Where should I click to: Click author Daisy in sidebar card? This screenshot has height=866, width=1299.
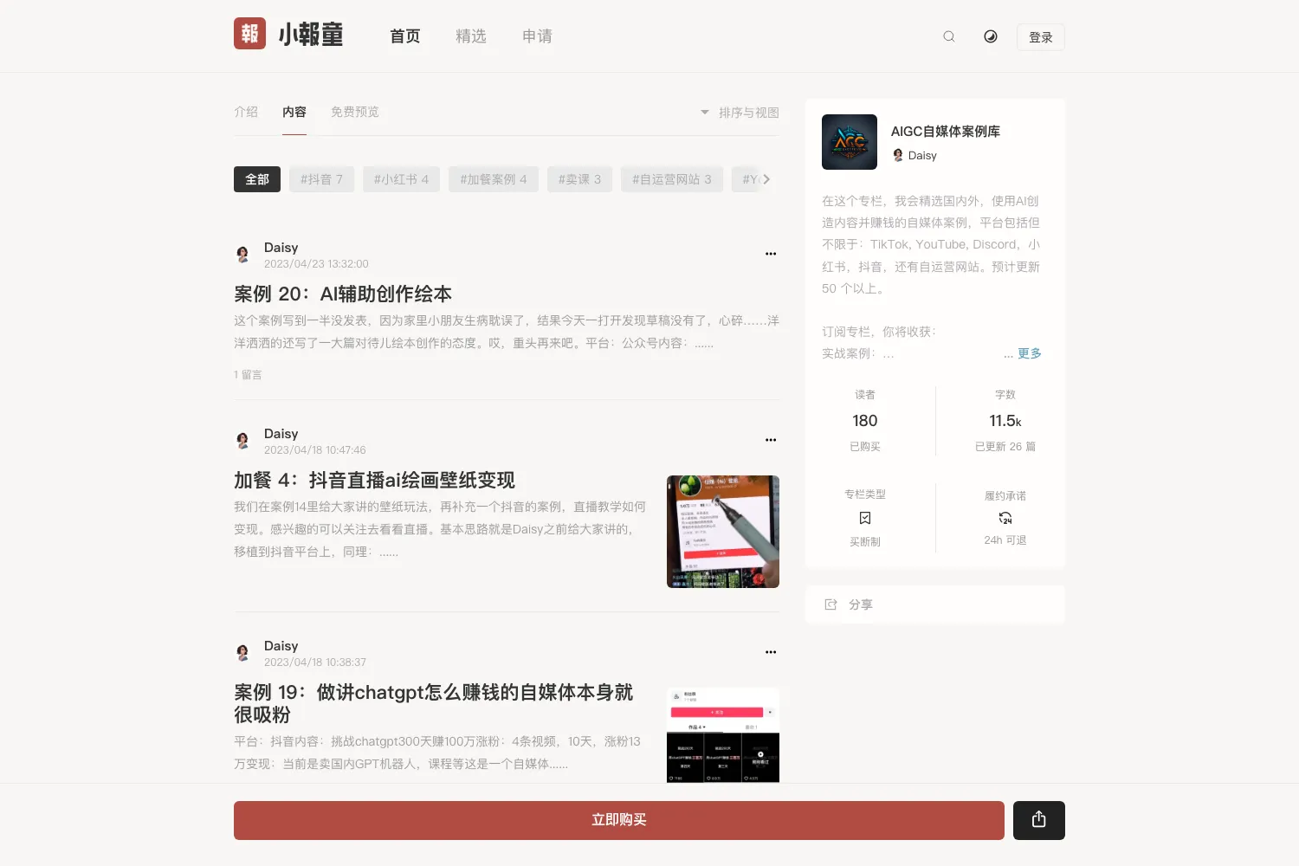[914, 155]
